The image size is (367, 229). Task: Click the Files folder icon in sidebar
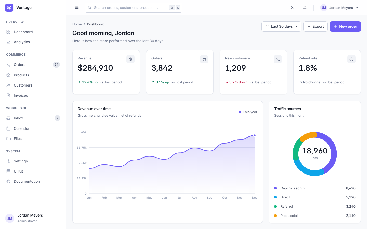8,139
